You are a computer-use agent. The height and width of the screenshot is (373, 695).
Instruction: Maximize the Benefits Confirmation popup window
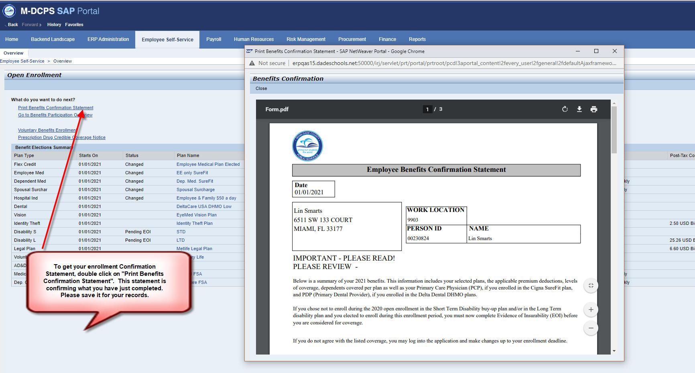coord(596,51)
